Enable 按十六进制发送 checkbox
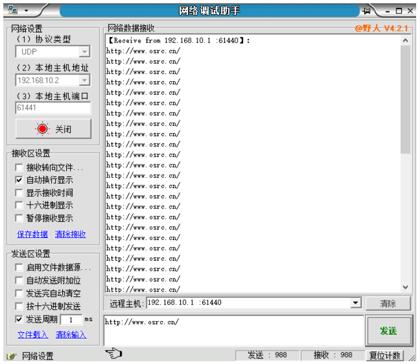Viewport: 420px width, 364px height. click(19, 306)
